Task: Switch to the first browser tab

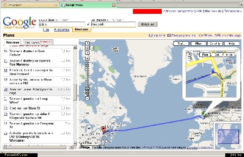Action: click(30, 5)
